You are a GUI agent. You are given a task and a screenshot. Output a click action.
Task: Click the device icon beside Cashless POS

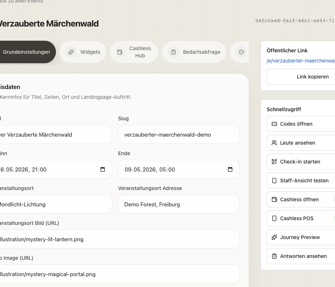pyautogui.click(x=274, y=218)
